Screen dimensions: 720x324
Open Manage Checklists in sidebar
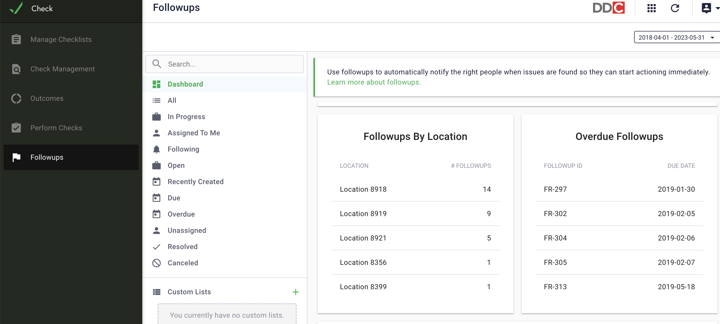[x=71, y=39]
